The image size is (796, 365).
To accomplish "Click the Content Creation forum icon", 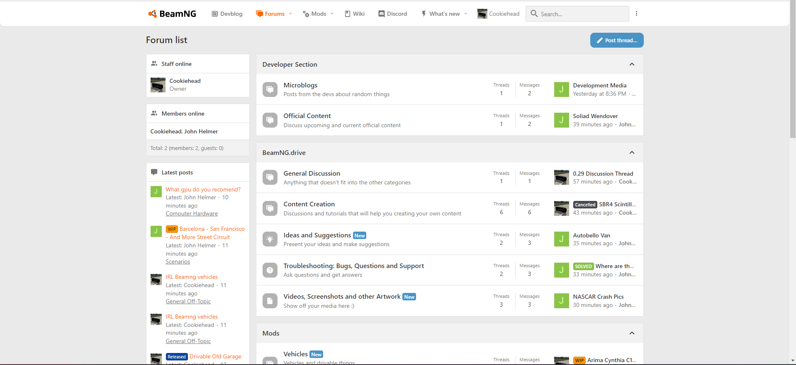I will [270, 208].
